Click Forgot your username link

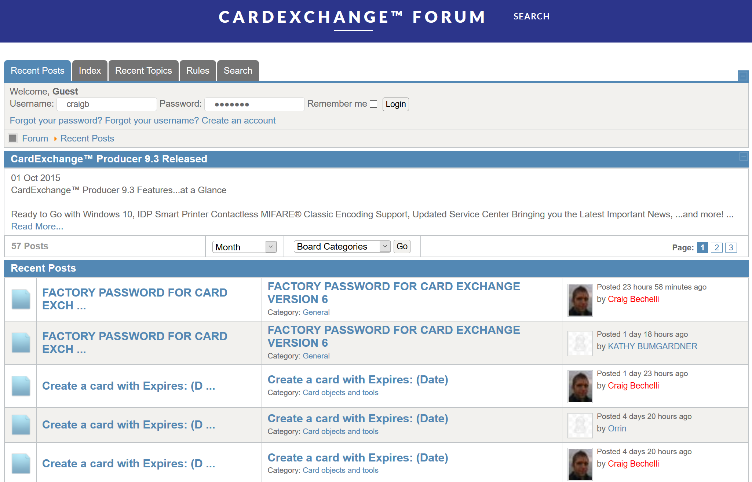[x=152, y=120]
